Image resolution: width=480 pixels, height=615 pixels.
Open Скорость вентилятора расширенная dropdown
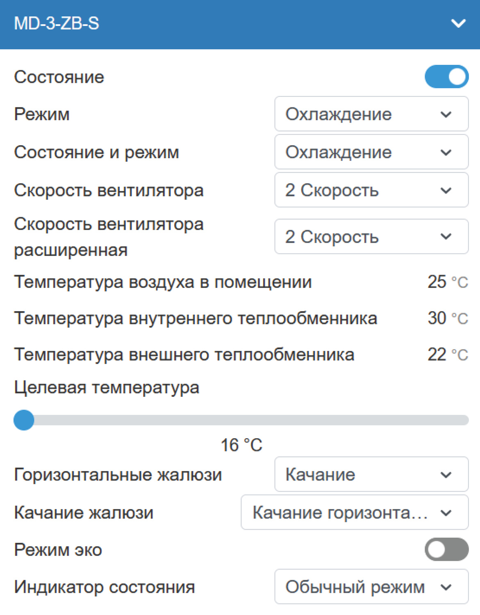[371, 237]
